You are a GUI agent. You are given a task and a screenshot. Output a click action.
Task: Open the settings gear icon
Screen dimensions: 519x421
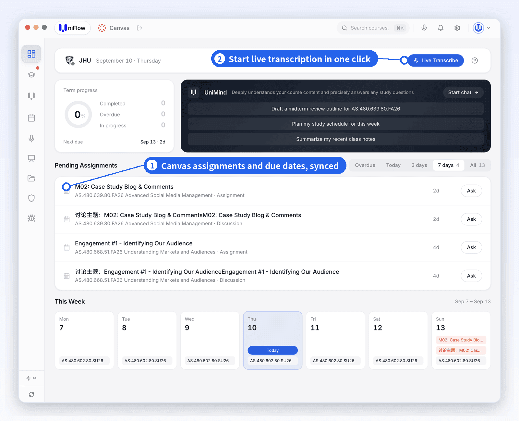[x=457, y=28]
